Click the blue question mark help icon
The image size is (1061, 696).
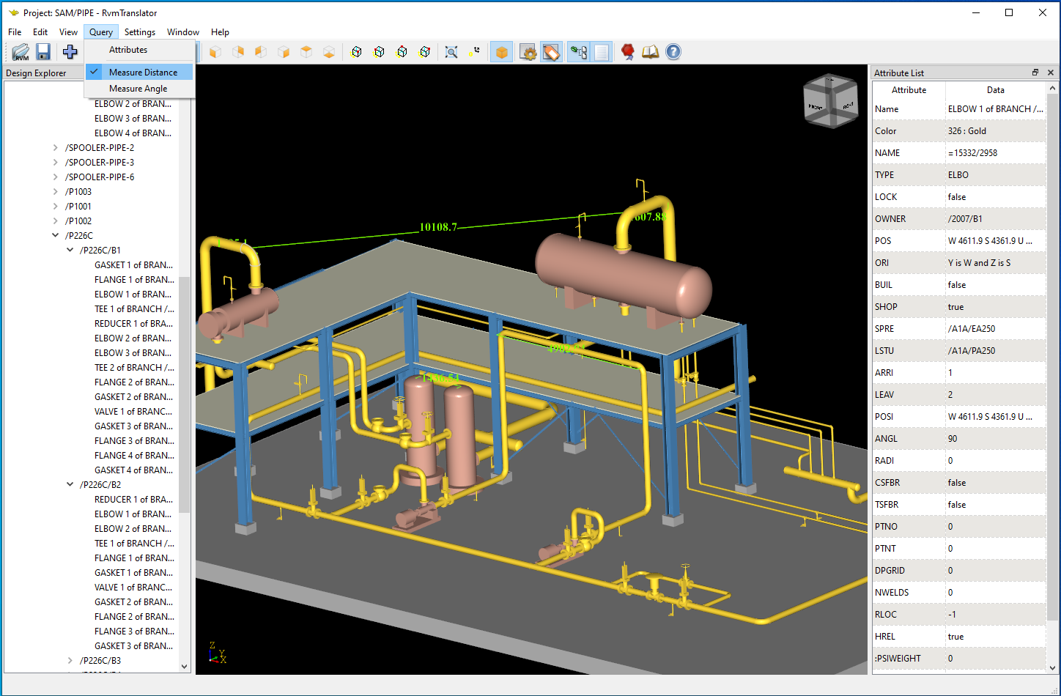(673, 52)
